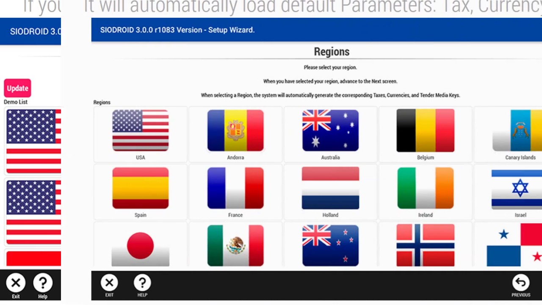Viewport: 542px width, 305px height.
Task: Click the 'Israel' caption text
Action: click(x=520, y=215)
